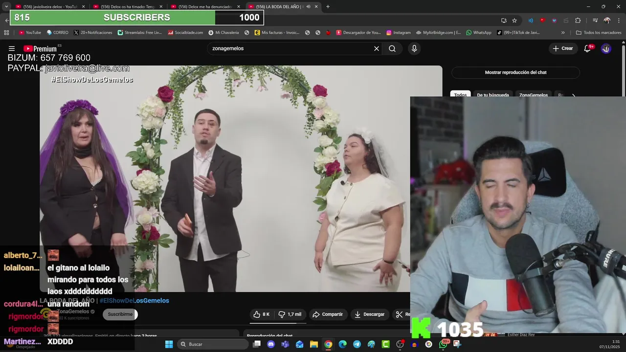Open Outlook mail from the taskbar
This screenshot has width=626, height=352.
[x=299, y=344]
